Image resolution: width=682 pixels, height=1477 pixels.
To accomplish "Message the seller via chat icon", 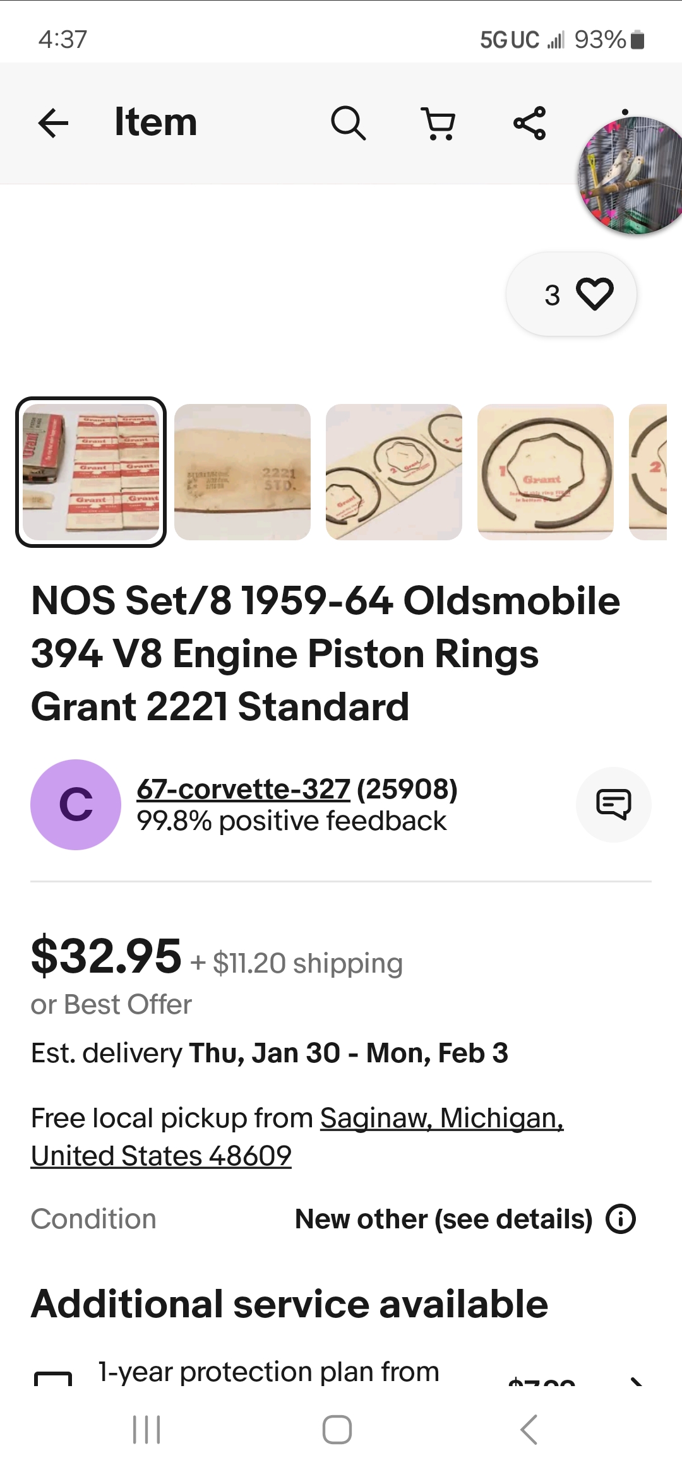I will click(613, 805).
